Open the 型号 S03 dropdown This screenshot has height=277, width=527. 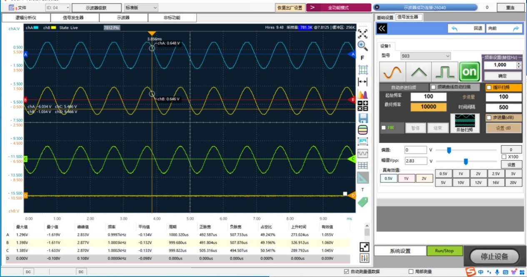tap(425, 56)
